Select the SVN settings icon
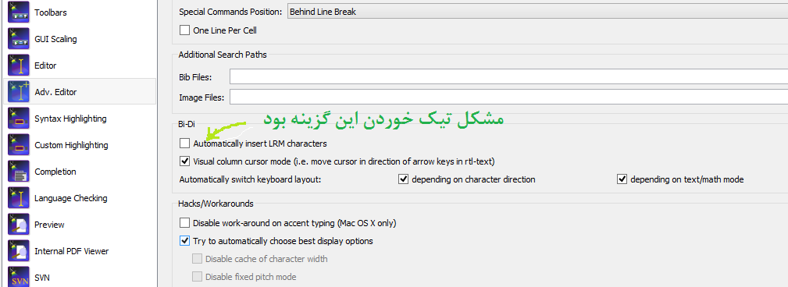788x287 pixels. tap(19, 277)
